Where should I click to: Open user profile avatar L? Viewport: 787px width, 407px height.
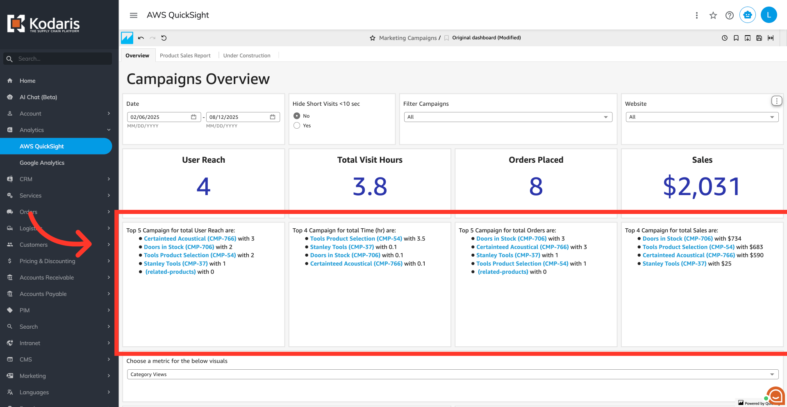769,15
